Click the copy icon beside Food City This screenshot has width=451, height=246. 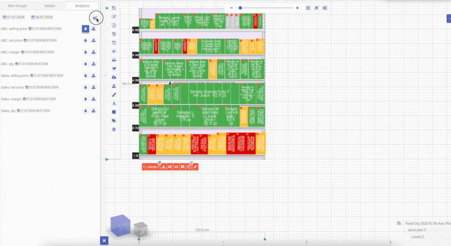(399, 223)
